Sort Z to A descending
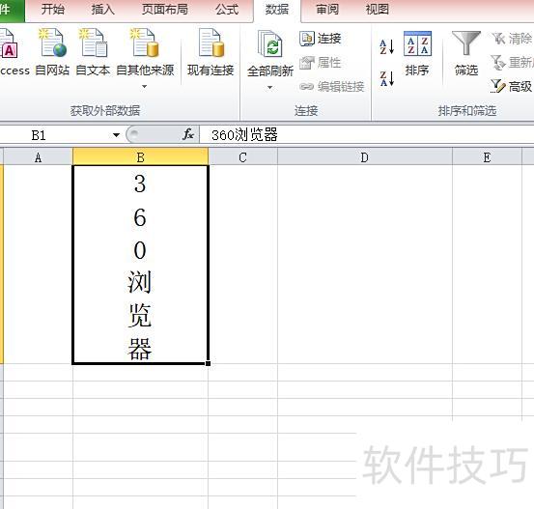This screenshot has width=534, height=509. point(386,78)
